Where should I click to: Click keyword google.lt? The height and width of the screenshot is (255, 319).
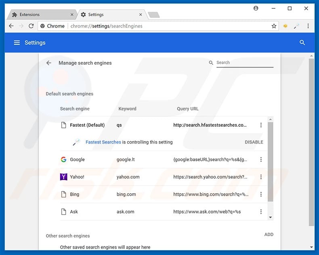(x=126, y=160)
